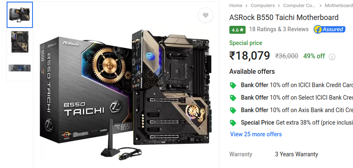This screenshot has height=168, width=353.
Task: Open Motherboard breadcrumb link
Action: tap(338, 5)
